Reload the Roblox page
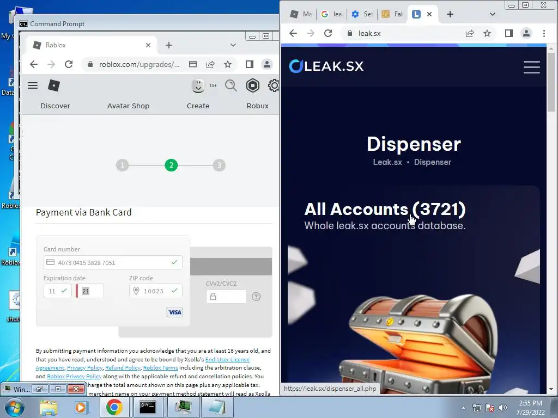This screenshot has height=418, width=558. [69, 64]
